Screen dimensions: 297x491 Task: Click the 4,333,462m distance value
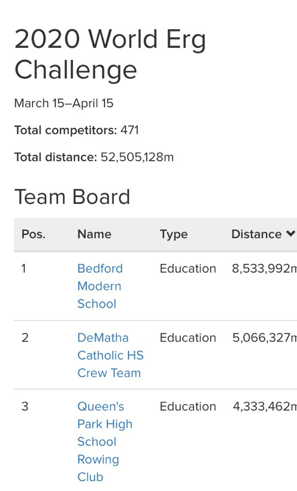pos(265,407)
